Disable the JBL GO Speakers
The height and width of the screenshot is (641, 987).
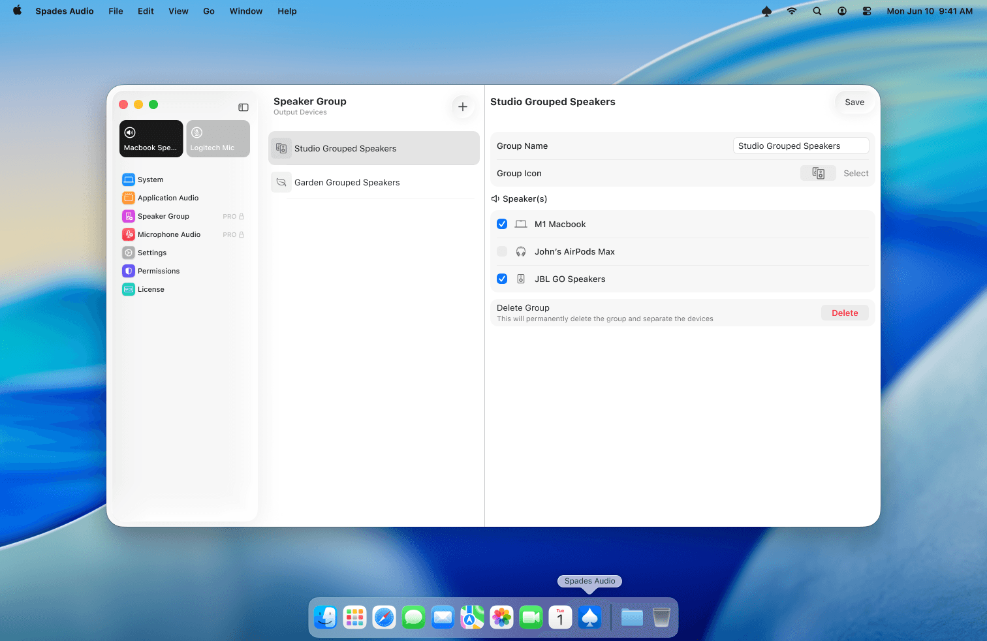coord(502,279)
